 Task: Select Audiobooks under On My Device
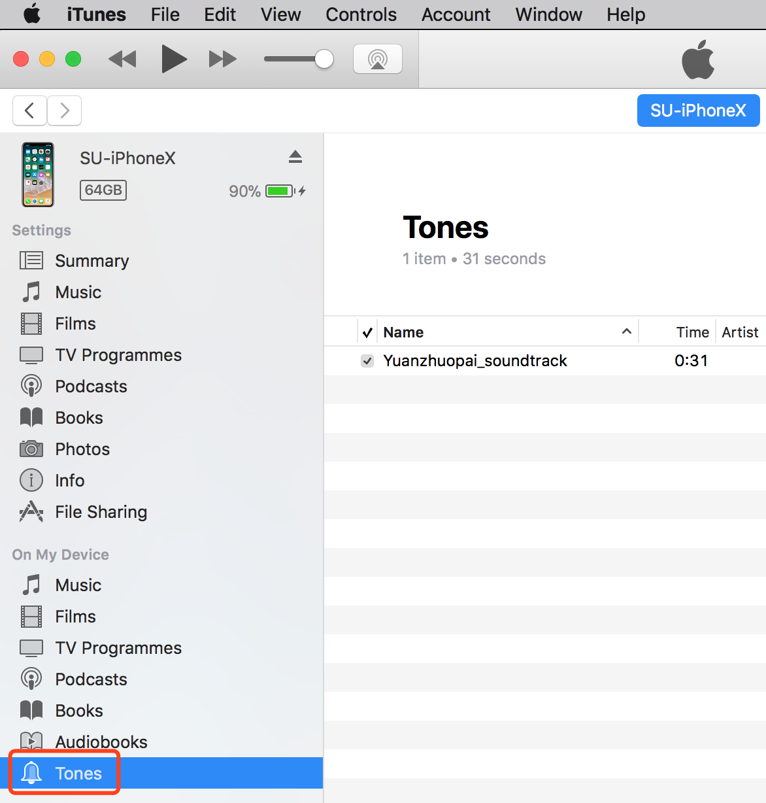tap(161, 742)
